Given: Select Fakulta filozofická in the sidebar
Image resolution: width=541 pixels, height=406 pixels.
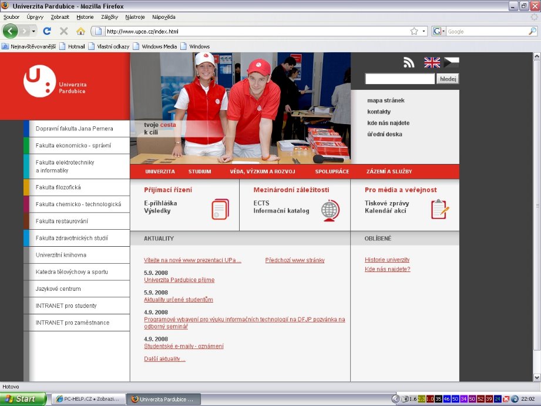Looking at the screenshot, I should tap(58, 187).
